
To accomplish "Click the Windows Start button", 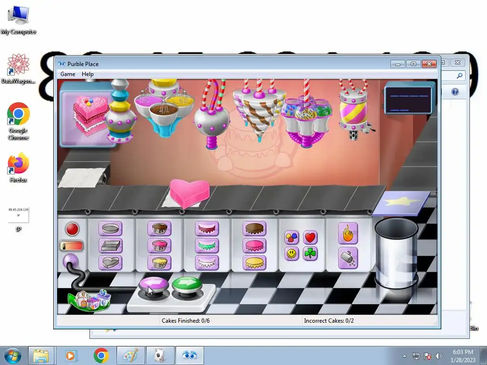I will (12, 355).
